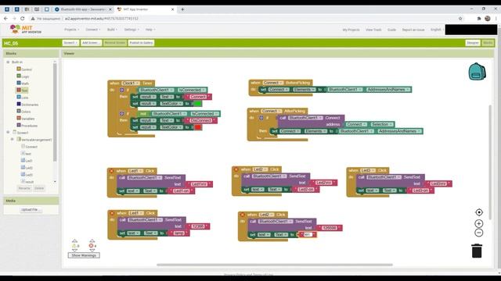
Task: Open the Guide link
Action: coord(391,30)
